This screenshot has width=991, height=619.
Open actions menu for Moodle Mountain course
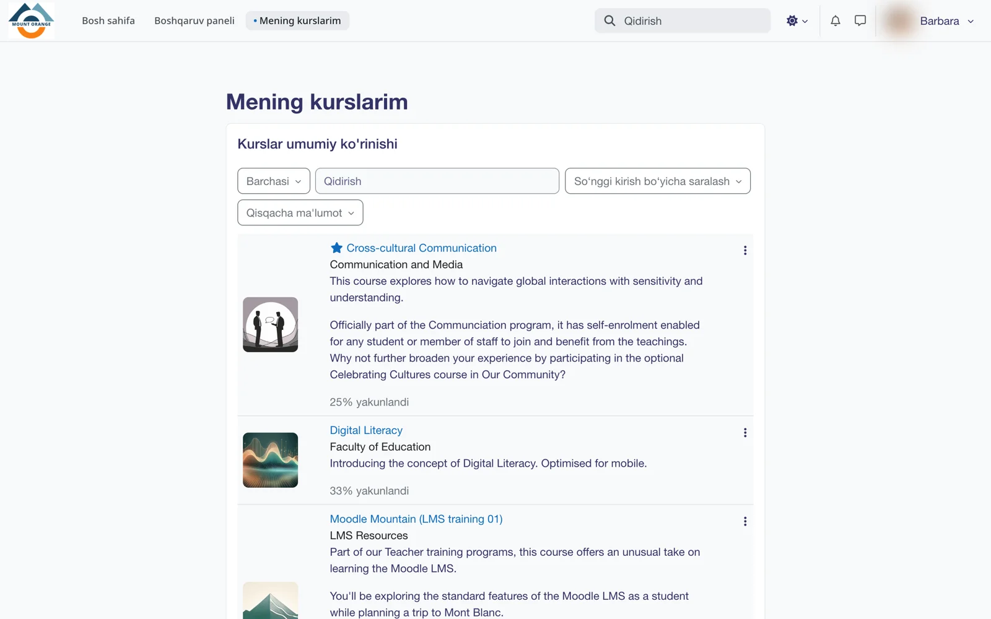[744, 521]
